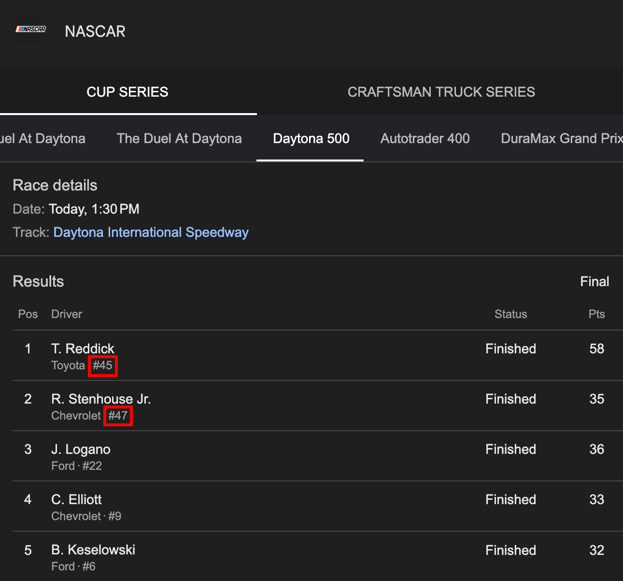Viewport: 623px width, 581px height.
Task: Click the Final label beside Results
Action: tap(595, 281)
